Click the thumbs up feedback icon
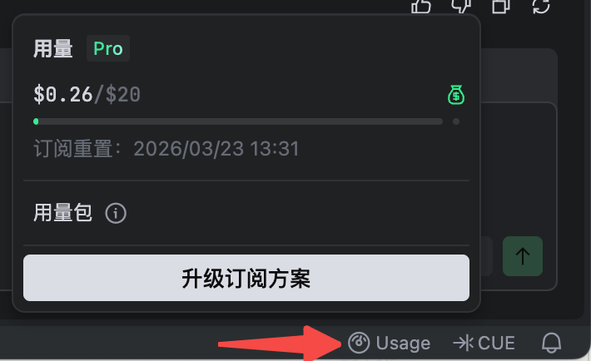The height and width of the screenshot is (361, 591). (421, 6)
